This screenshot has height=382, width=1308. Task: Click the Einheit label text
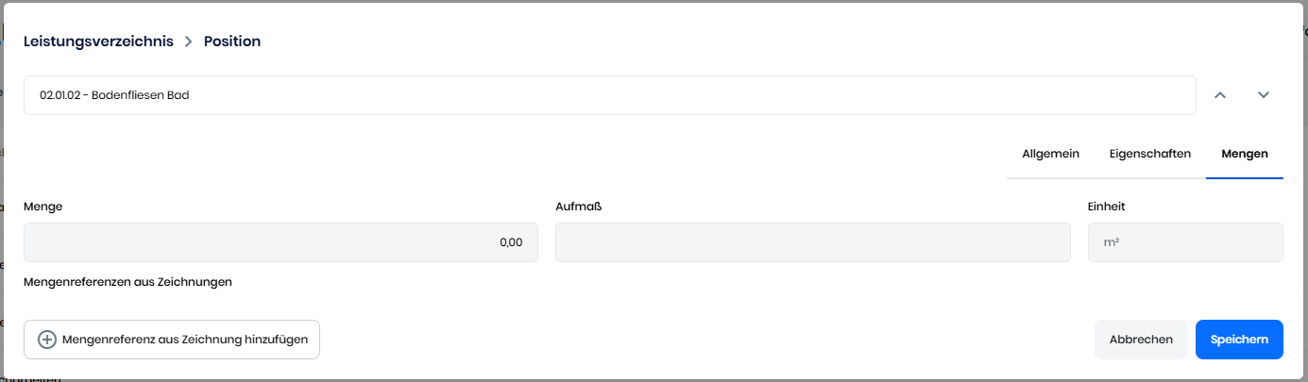coord(1107,207)
